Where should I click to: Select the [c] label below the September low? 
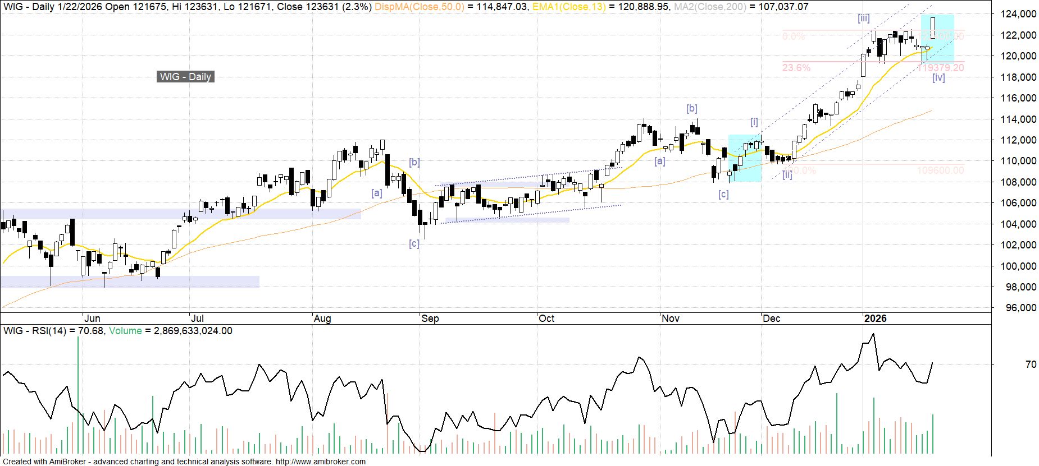(x=414, y=243)
